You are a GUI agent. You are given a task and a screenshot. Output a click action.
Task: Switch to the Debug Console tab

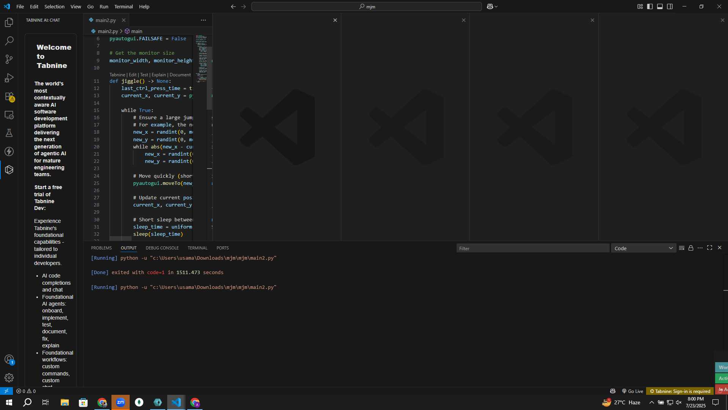[x=162, y=248]
